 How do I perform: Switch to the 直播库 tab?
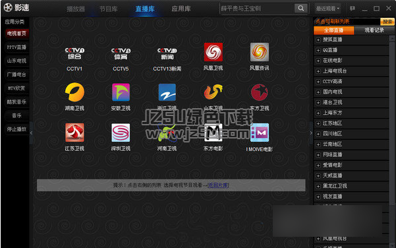click(x=145, y=9)
